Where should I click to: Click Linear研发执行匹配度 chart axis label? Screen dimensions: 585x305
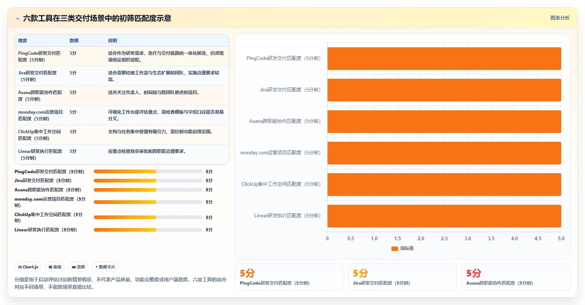tap(287, 216)
